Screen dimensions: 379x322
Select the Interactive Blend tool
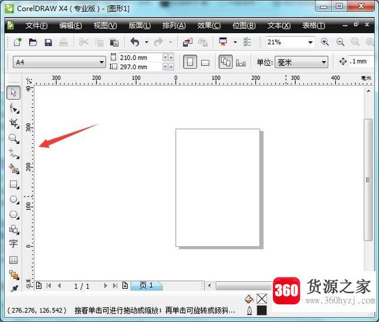click(14, 275)
